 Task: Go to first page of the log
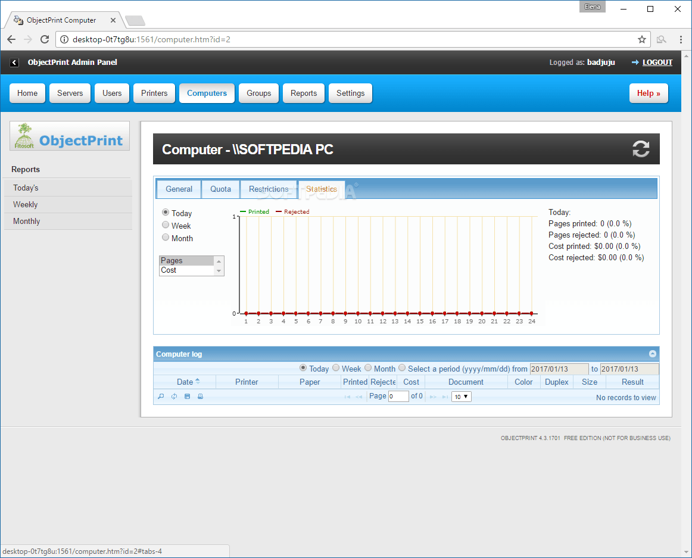347,397
